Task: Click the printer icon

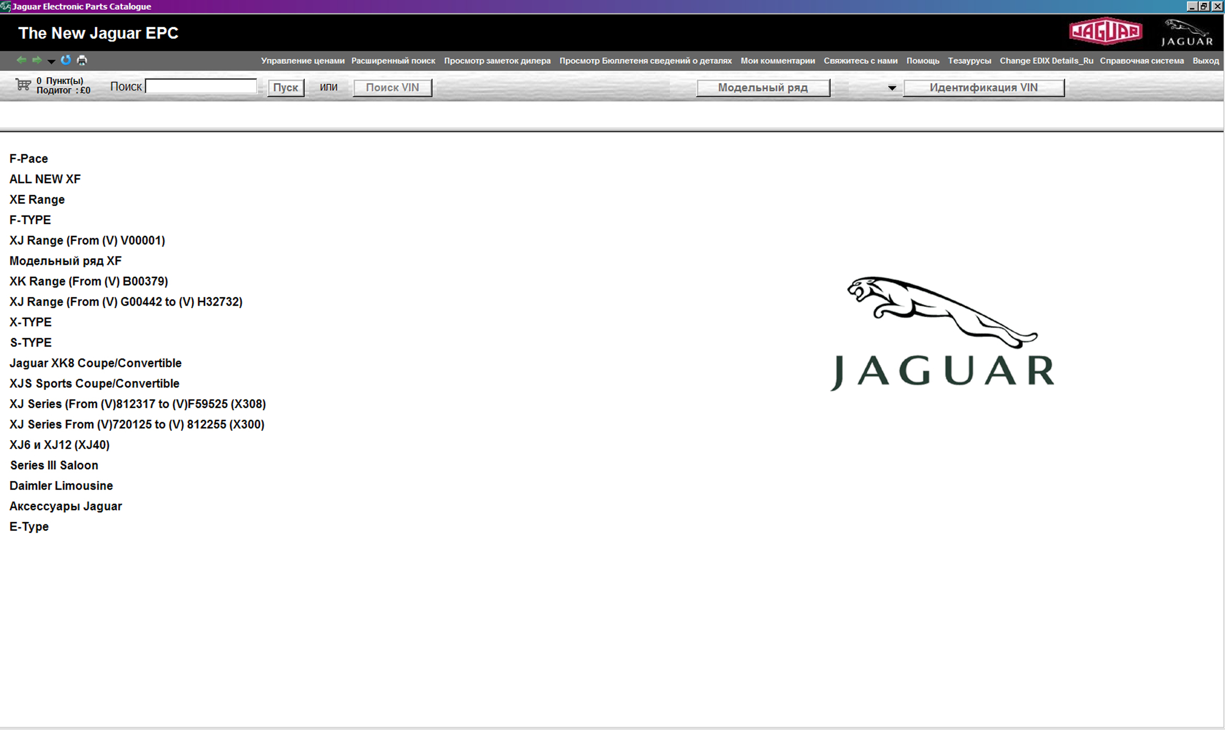Action: (82, 60)
